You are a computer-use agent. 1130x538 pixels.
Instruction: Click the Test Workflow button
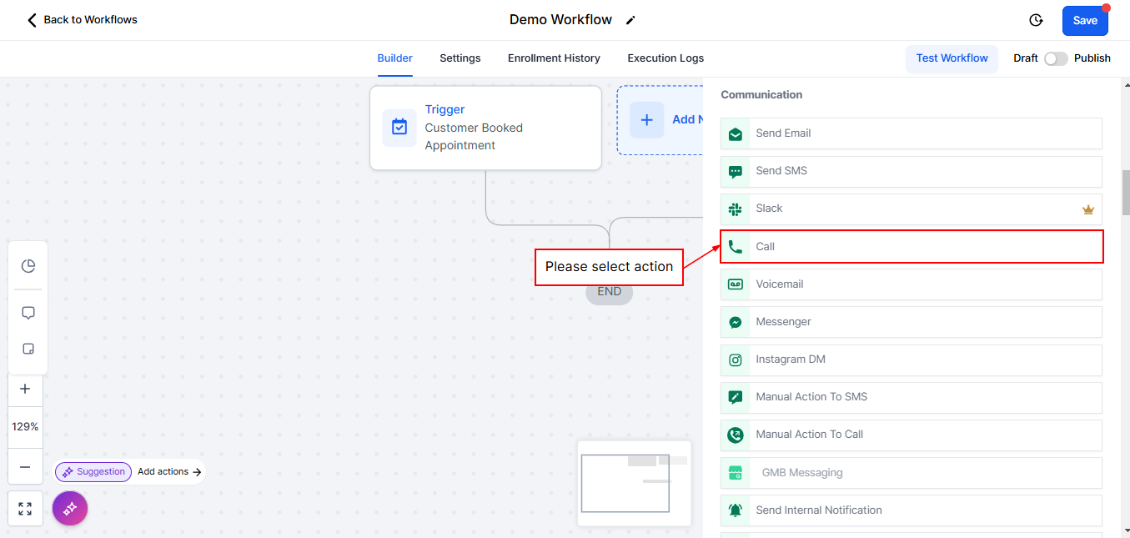click(x=952, y=58)
